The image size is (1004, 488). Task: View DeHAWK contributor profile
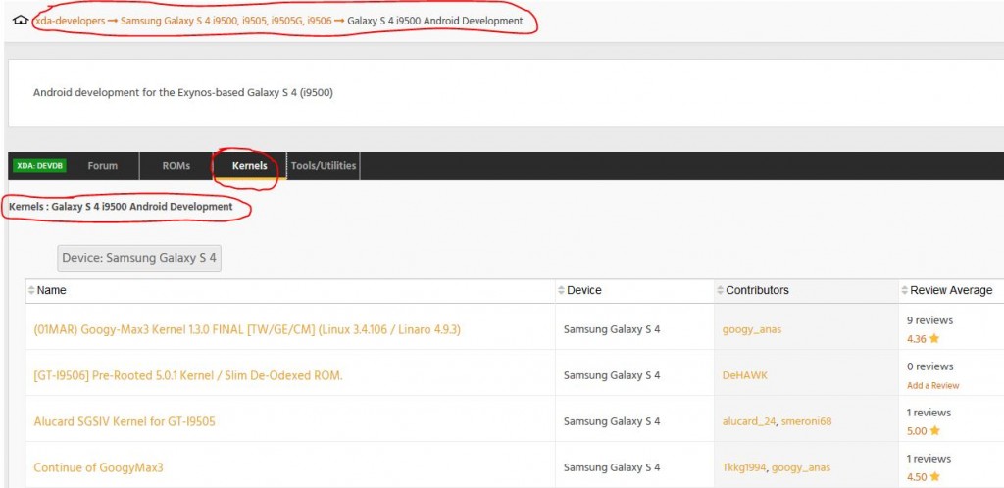(x=745, y=376)
